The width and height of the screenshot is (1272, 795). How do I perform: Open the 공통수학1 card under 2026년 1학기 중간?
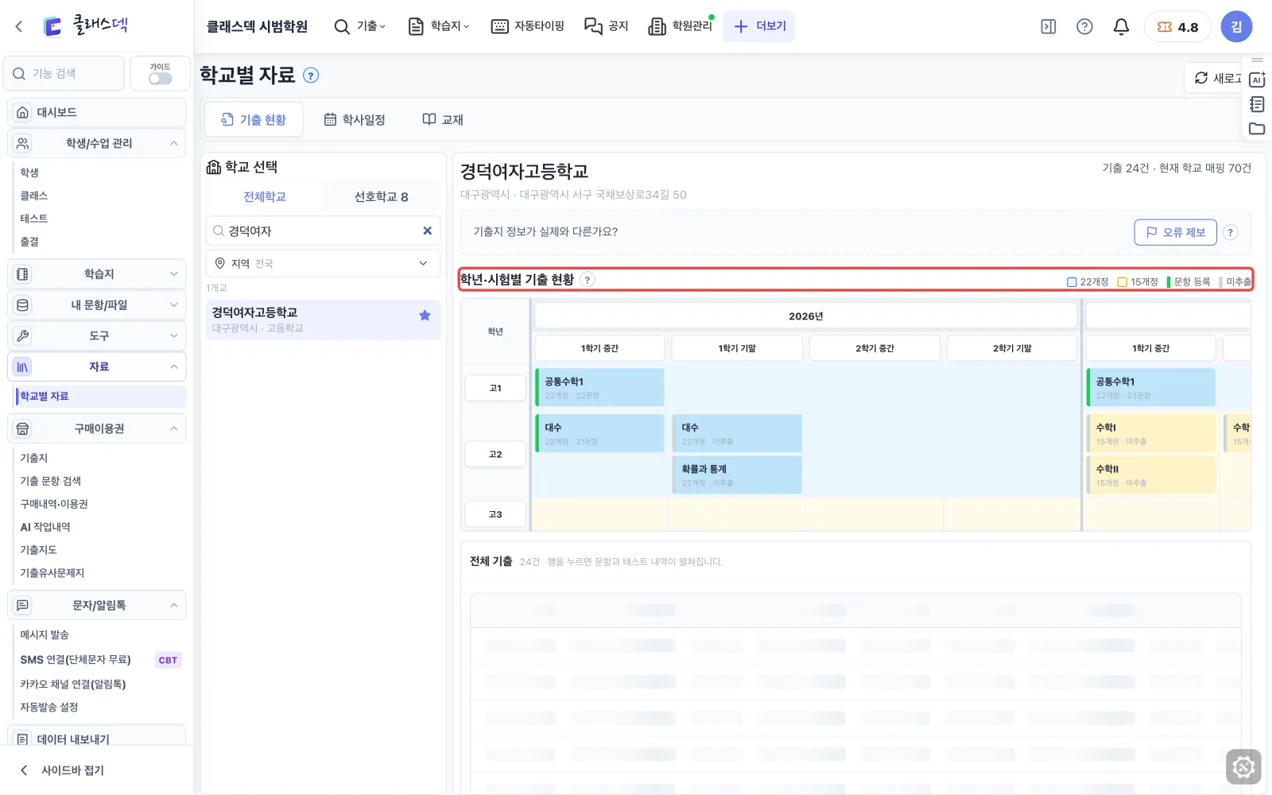(x=599, y=387)
